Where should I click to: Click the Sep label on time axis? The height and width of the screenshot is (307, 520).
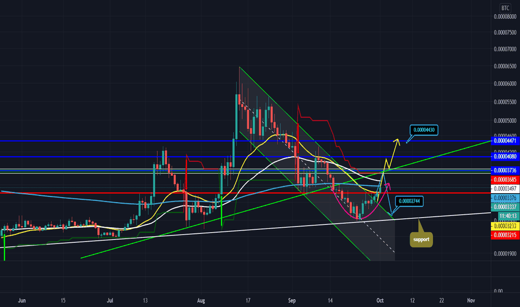click(292, 300)
